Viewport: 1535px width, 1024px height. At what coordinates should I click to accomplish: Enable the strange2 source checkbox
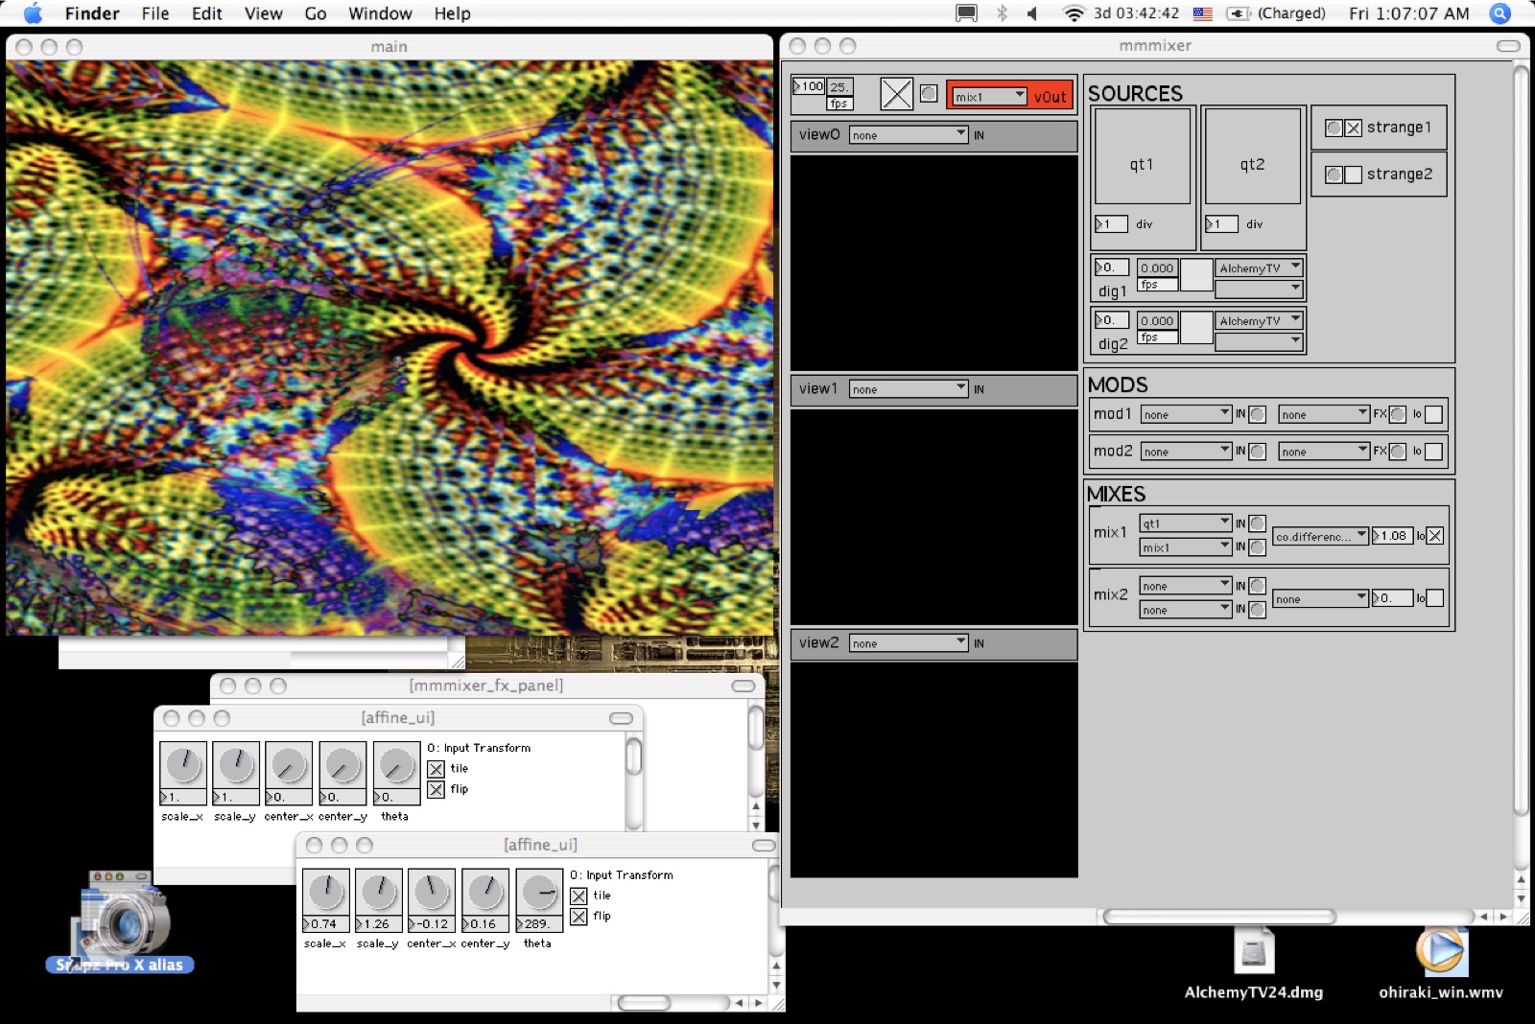click(x=1353, y=175)
